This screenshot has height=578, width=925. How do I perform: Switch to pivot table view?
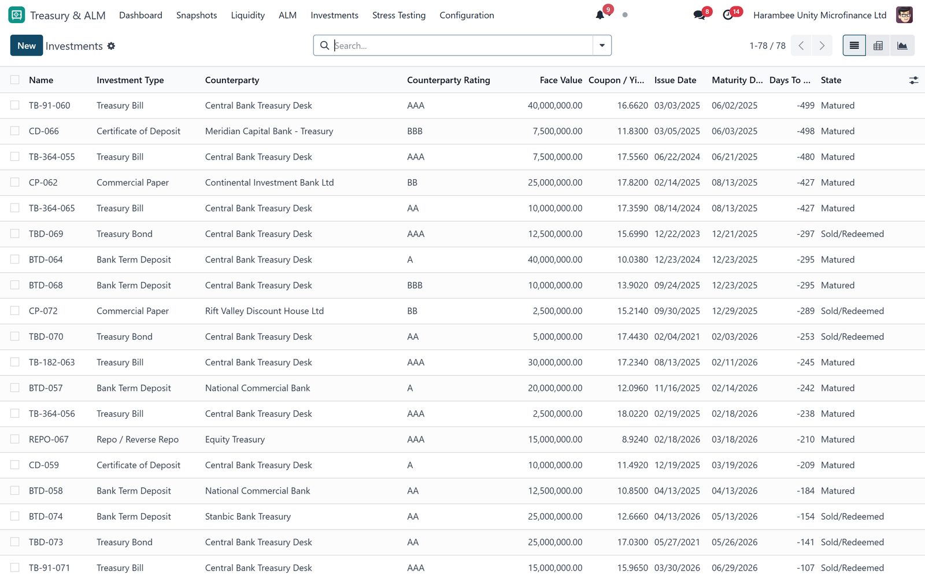[x=878, y=46]
